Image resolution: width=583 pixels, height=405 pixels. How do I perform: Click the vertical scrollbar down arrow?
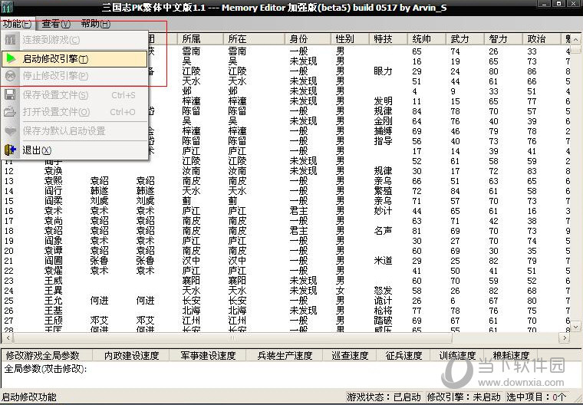[576, 327]
